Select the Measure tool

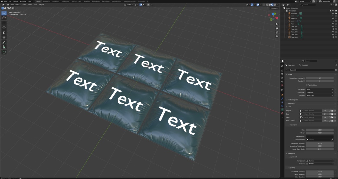[x=4, y=47]
